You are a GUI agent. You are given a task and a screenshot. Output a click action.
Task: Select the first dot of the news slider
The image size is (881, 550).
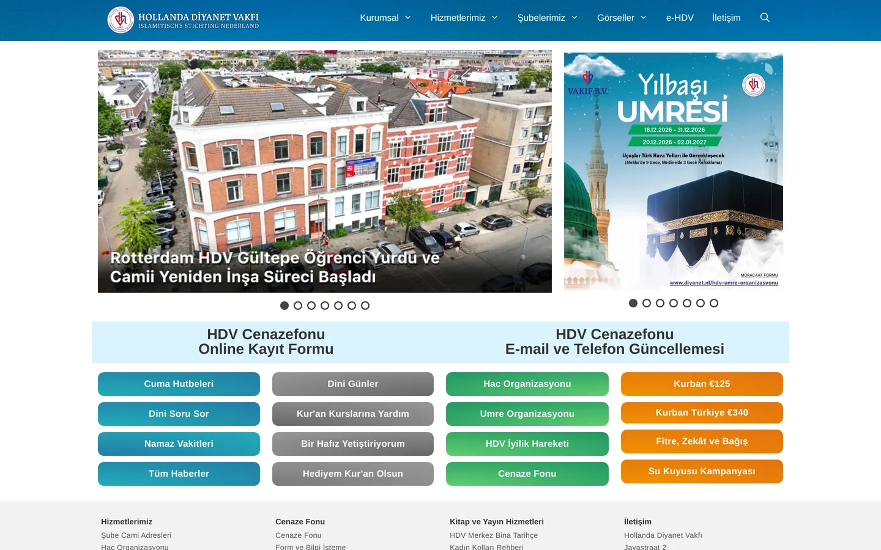(284, 306)
